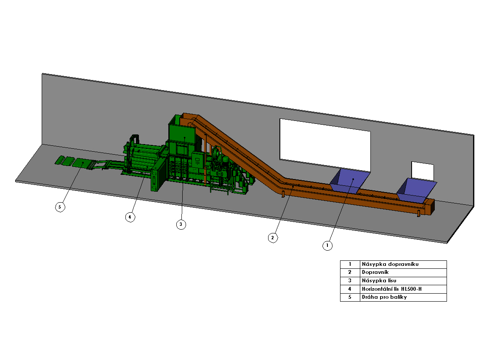The image size is (492, 348).
Task: Click balloon callout number 5
Action: coord(60,207)
